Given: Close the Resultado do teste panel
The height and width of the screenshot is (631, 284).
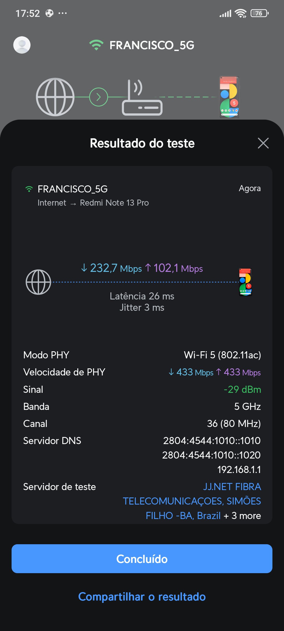Looking at the screenshot, I should click(263, 143).
